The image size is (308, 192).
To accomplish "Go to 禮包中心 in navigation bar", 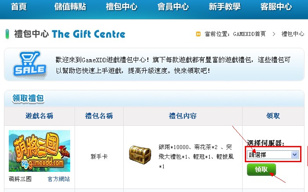I will pyautogui.click(x=122, y=7).
